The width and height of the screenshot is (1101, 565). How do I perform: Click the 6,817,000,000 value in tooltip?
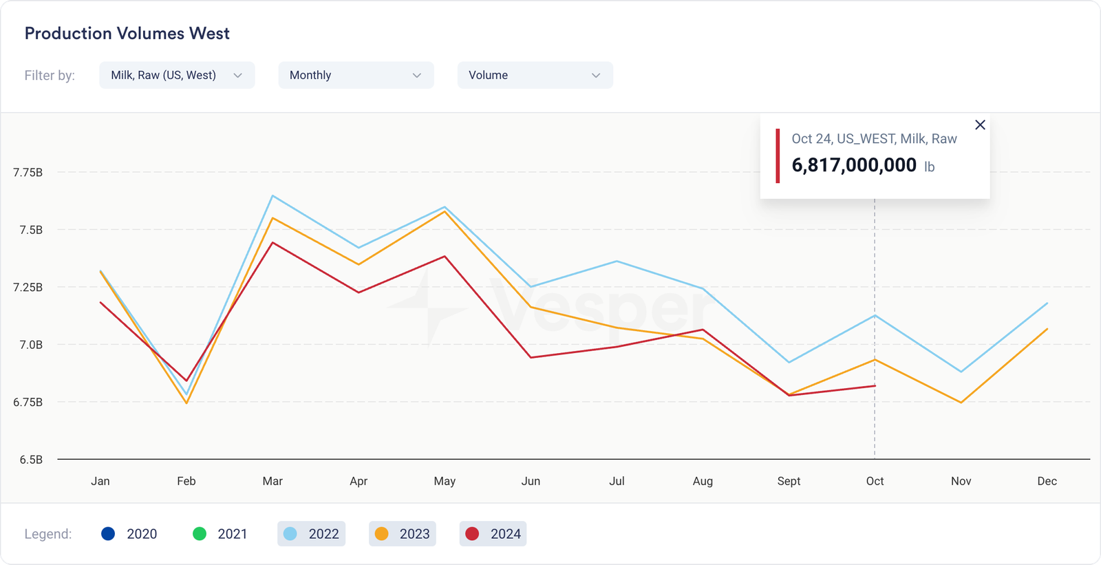click(x=854, y=165)
